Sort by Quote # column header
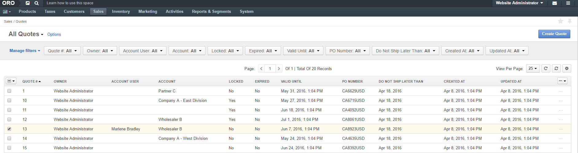 pyautogui.click(x=32, y=81)
